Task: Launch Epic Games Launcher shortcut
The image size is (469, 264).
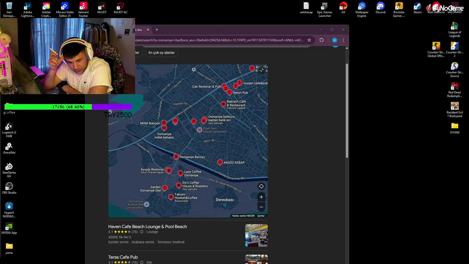Action: [325, 10]
